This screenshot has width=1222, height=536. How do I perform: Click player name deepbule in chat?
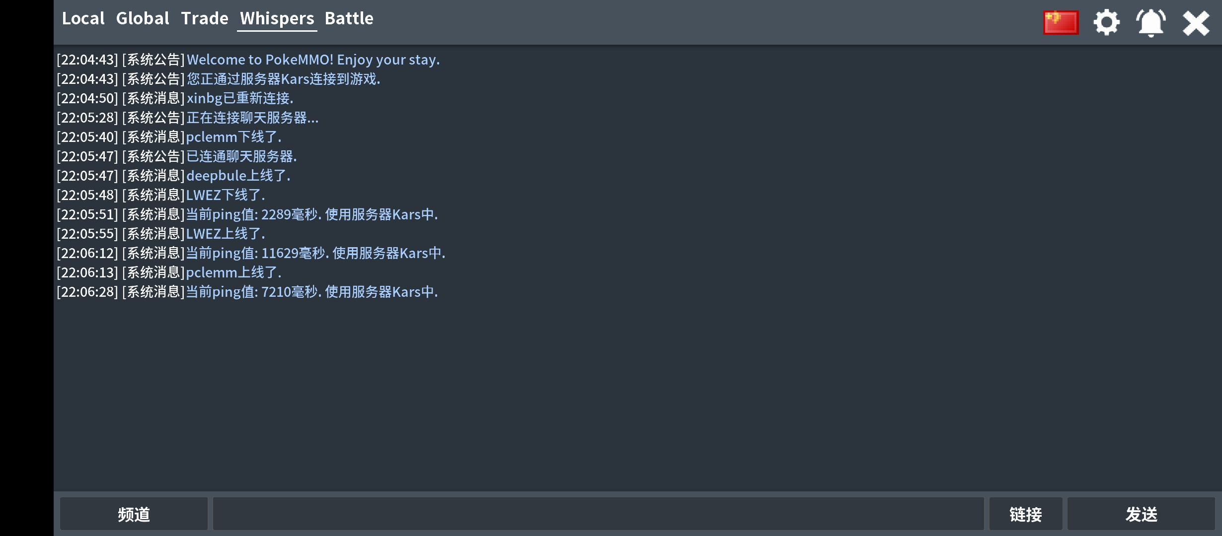pyautogui.click(x=217, y=176)
